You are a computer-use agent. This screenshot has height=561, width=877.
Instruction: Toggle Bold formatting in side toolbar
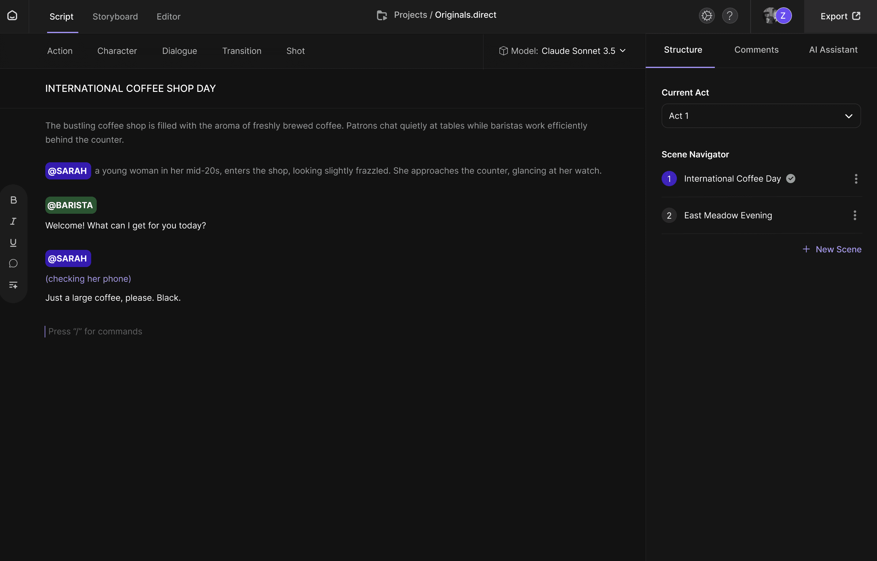tap(13, 200)
